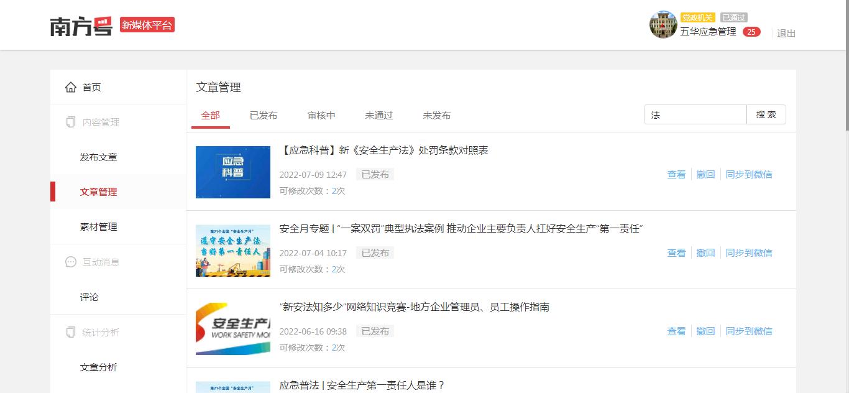
Task: Open the 一案双罚 article thumbnail
Action: pos(233,251)
